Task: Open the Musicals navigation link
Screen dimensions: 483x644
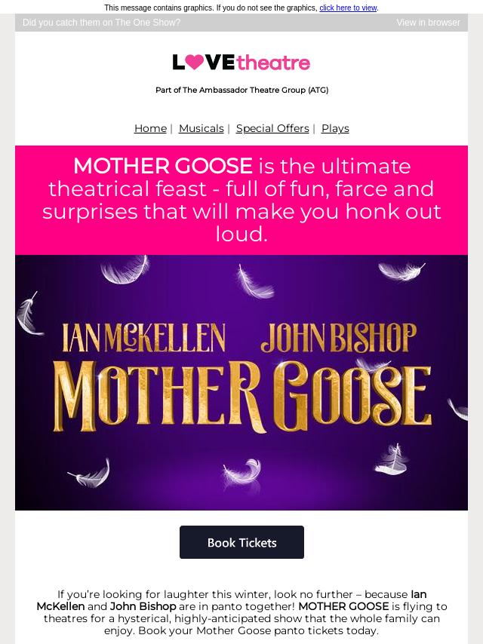Action: (x=201, y=128)
